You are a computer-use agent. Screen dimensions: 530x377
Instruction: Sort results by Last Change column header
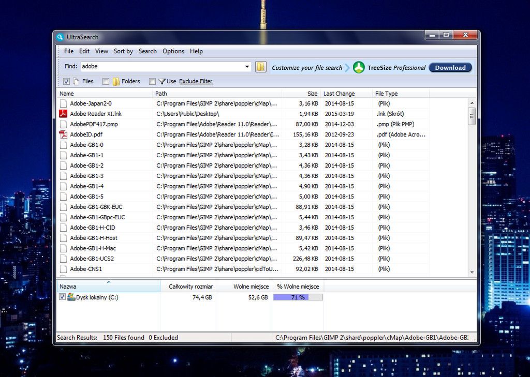[346, 94]
